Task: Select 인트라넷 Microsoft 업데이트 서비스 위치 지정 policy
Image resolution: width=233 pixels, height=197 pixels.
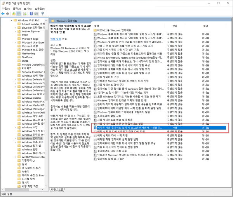Action: click(x=123, y=81)
